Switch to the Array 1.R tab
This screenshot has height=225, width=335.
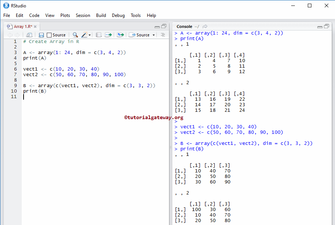[21, 26]
